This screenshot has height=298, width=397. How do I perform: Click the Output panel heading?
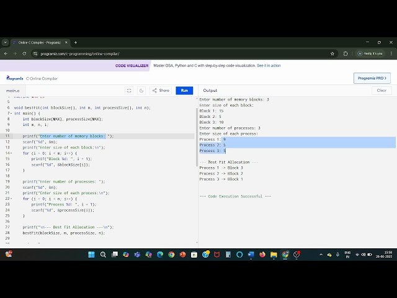210,91
